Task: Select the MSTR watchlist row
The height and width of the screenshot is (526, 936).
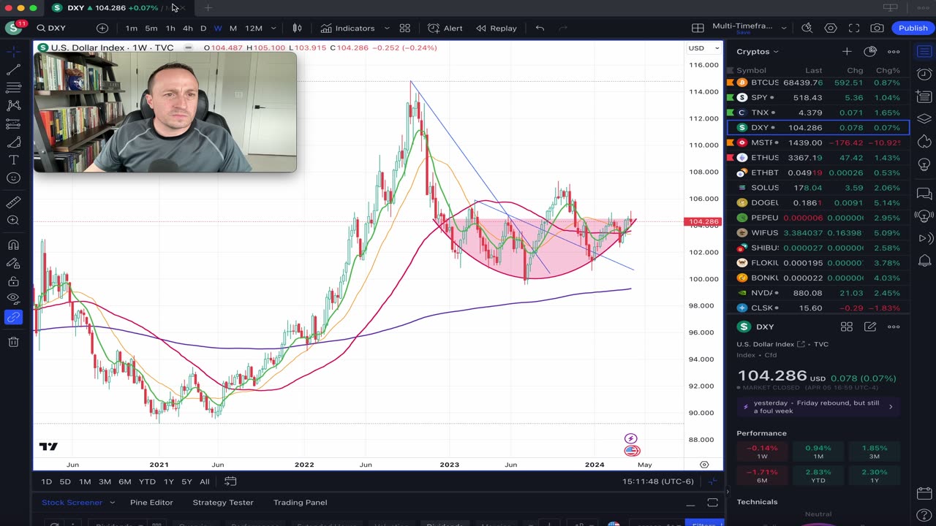Action: [818, 142]
